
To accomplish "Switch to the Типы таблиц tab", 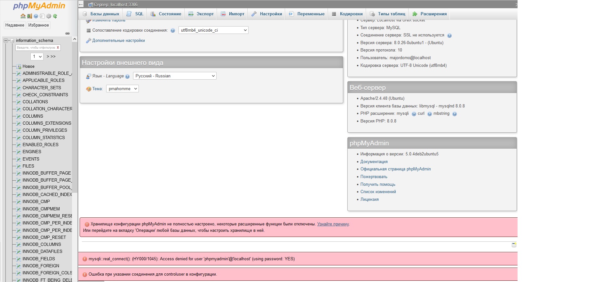I will 387,14.
